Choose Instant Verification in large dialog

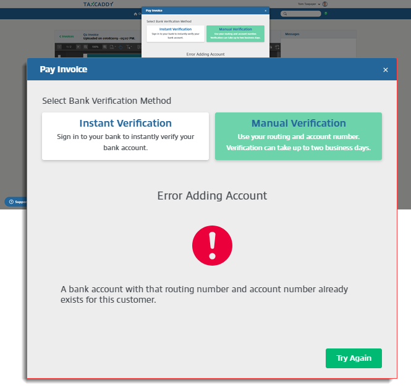click(125, 136)
